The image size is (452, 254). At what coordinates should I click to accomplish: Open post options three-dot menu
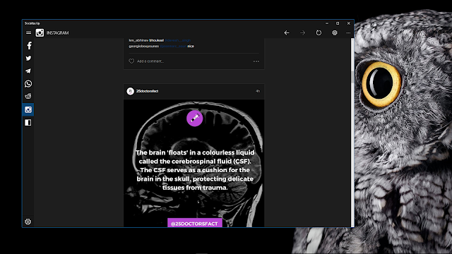256,61
